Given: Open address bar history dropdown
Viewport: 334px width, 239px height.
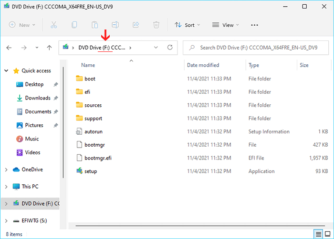Looking at the screenshot, I should coord(156,48).
